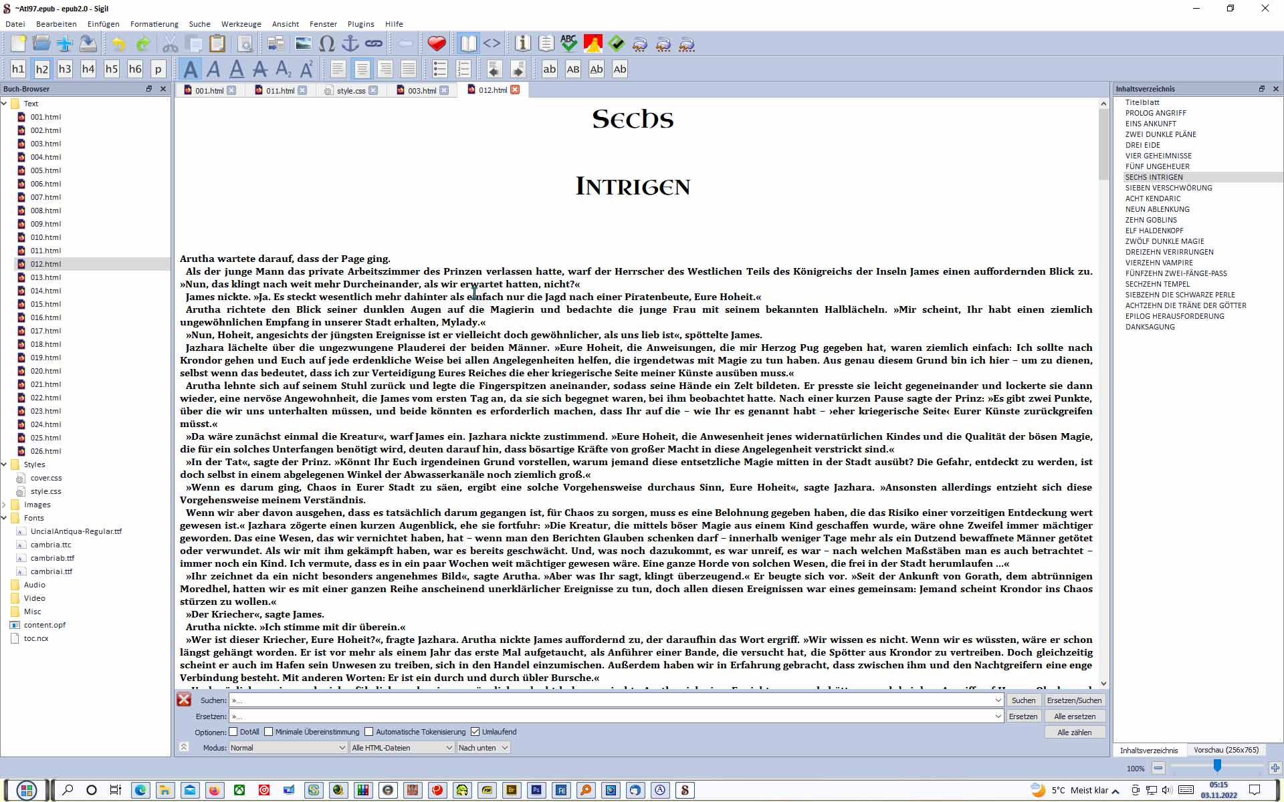
Task: Switch to the style.css tab
Action: [x=350, y=90]
